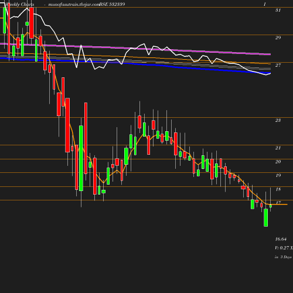This screenshot has width=293, height=293.
Task: Click the price label 20
Action: tap(278, 162)
